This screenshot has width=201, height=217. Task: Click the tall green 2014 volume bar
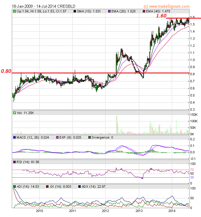point(176,127)
